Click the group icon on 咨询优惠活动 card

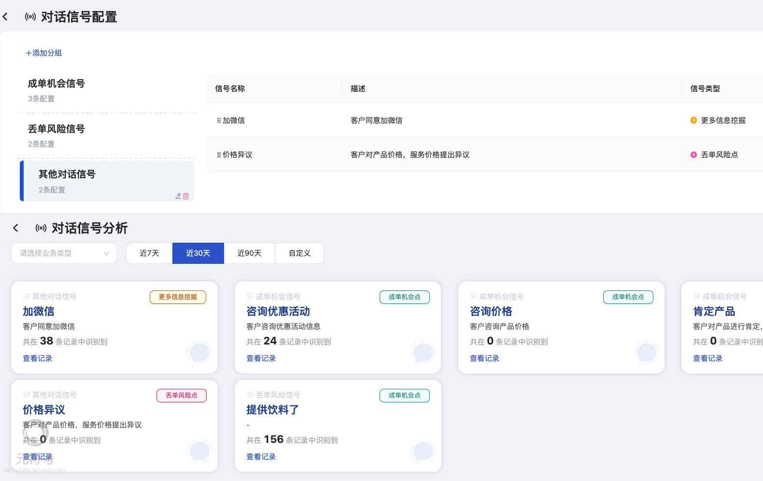click(250, 297)
